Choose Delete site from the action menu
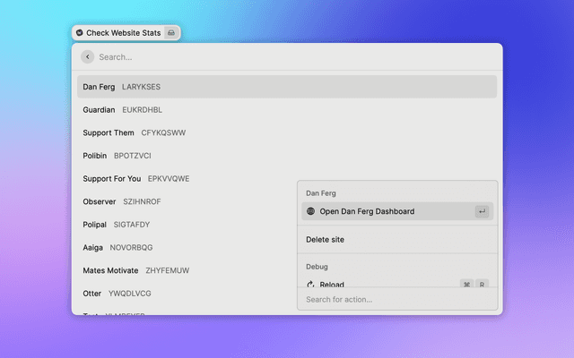The width and height of the screenshot is (574, 358). [326, 240]
